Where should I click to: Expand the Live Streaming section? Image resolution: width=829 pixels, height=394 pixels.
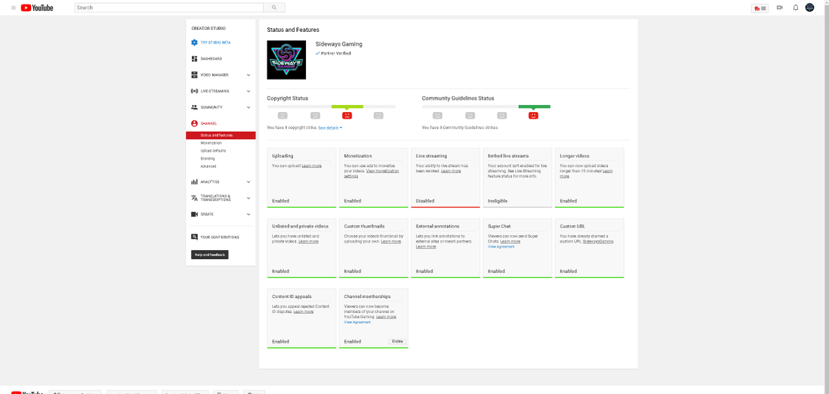pos(249,91)
